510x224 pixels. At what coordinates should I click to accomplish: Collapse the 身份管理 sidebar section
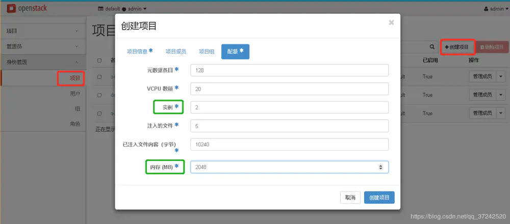point(43,62)
